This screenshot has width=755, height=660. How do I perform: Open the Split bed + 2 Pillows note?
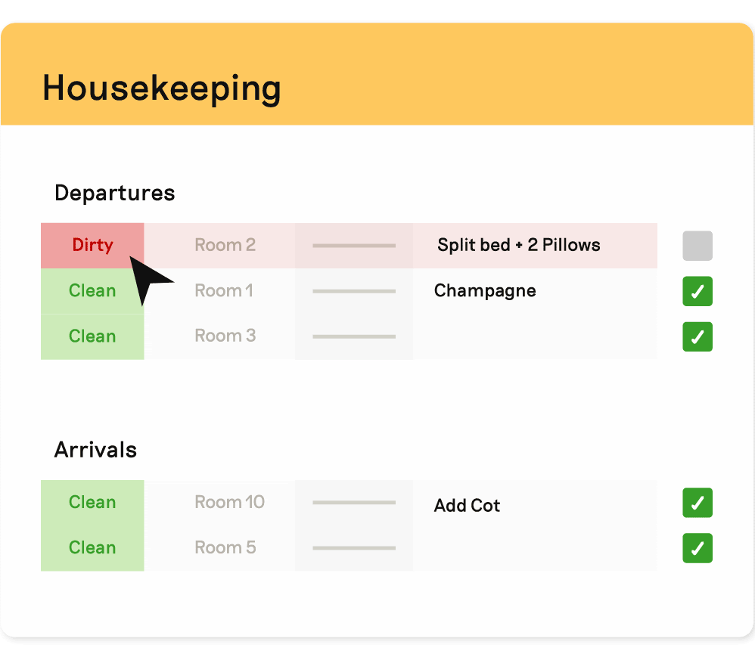pos(519,245)
